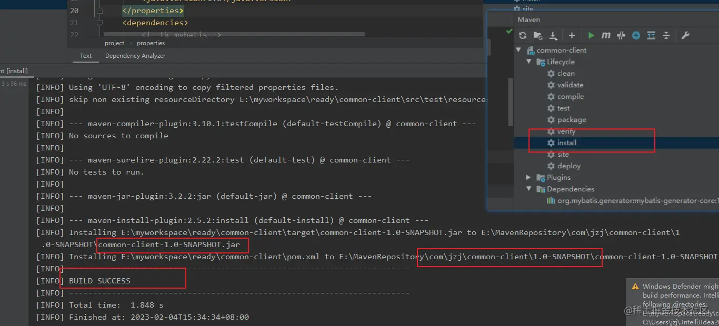Fold the <dependencies> block gutter marker
719x326 pixels.
(99, 23)
